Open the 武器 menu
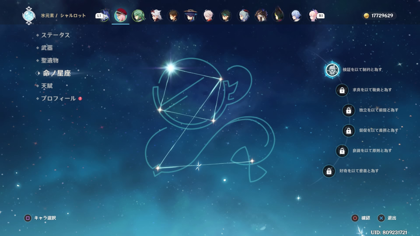 pyautogui.click(x=47, y=48)
